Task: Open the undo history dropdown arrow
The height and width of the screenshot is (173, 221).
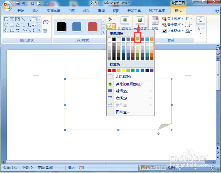Action: (x=28, y=3)
